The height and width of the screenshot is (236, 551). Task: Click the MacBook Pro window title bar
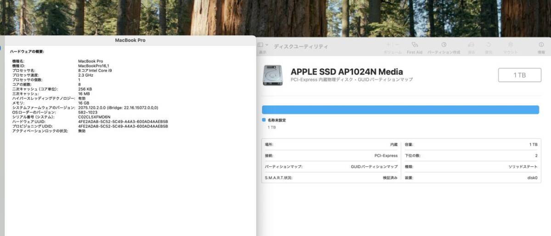click(x=130, y=40)
